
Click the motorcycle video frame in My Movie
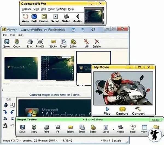pyautogui.click(x=123, y=88)
